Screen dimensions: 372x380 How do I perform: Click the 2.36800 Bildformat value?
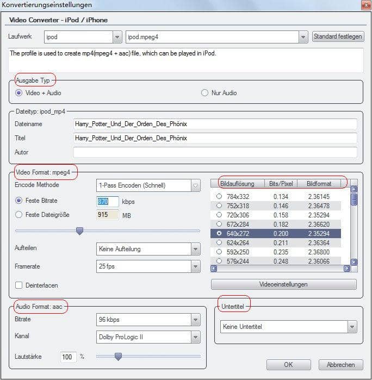tap(319, 252)
